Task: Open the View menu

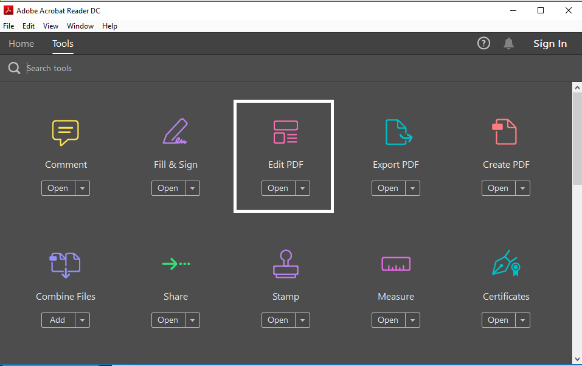Action: coord(50,26)
